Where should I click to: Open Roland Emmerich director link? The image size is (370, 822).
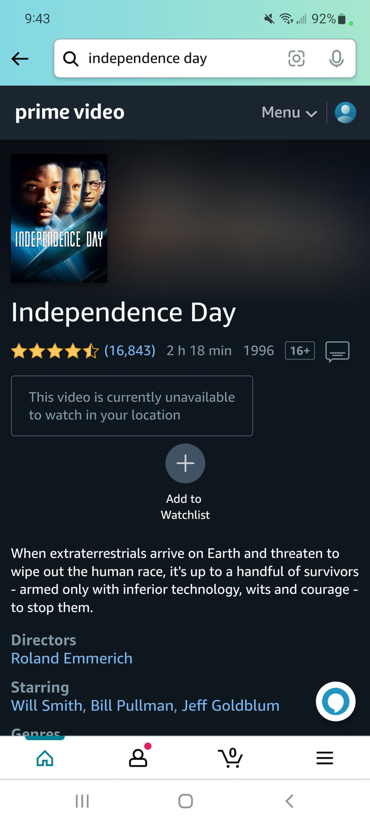point(72,658)
